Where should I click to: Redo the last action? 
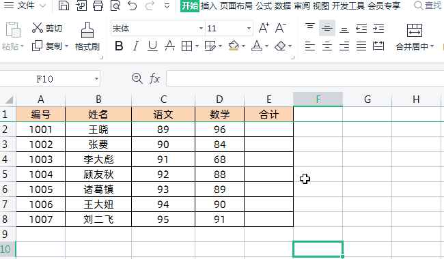click(x=150, y=5)
